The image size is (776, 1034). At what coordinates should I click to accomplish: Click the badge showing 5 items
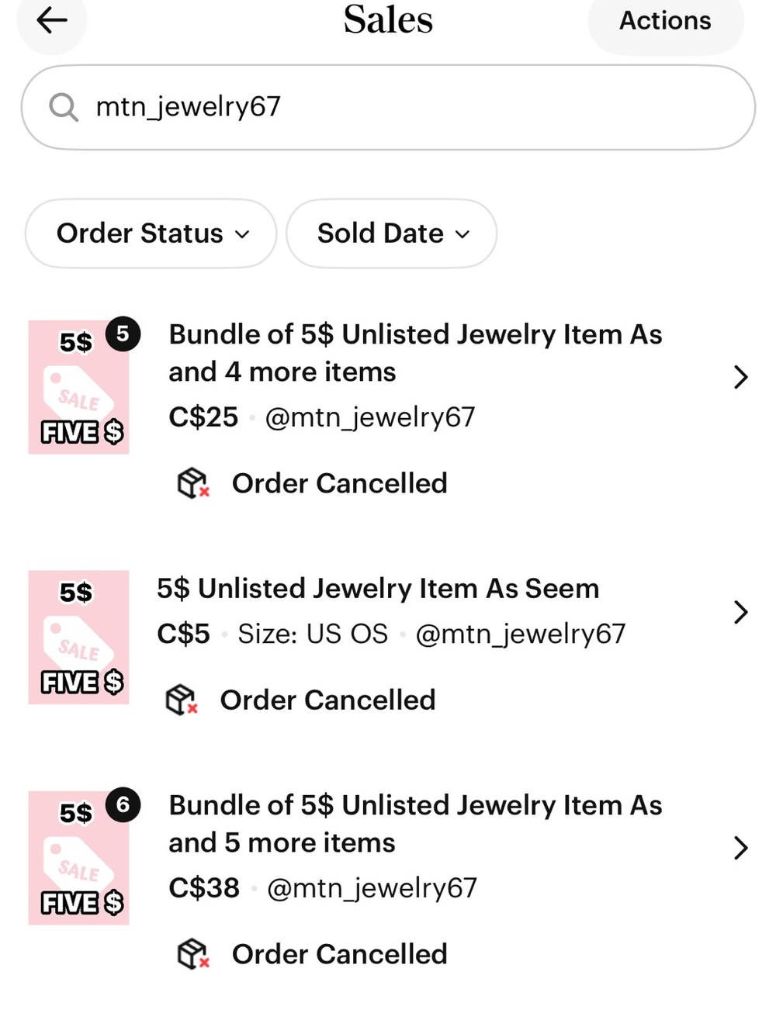click(x=123, y=334)
